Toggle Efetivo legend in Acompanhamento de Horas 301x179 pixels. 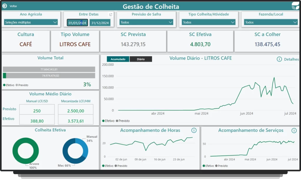(103, 166)
